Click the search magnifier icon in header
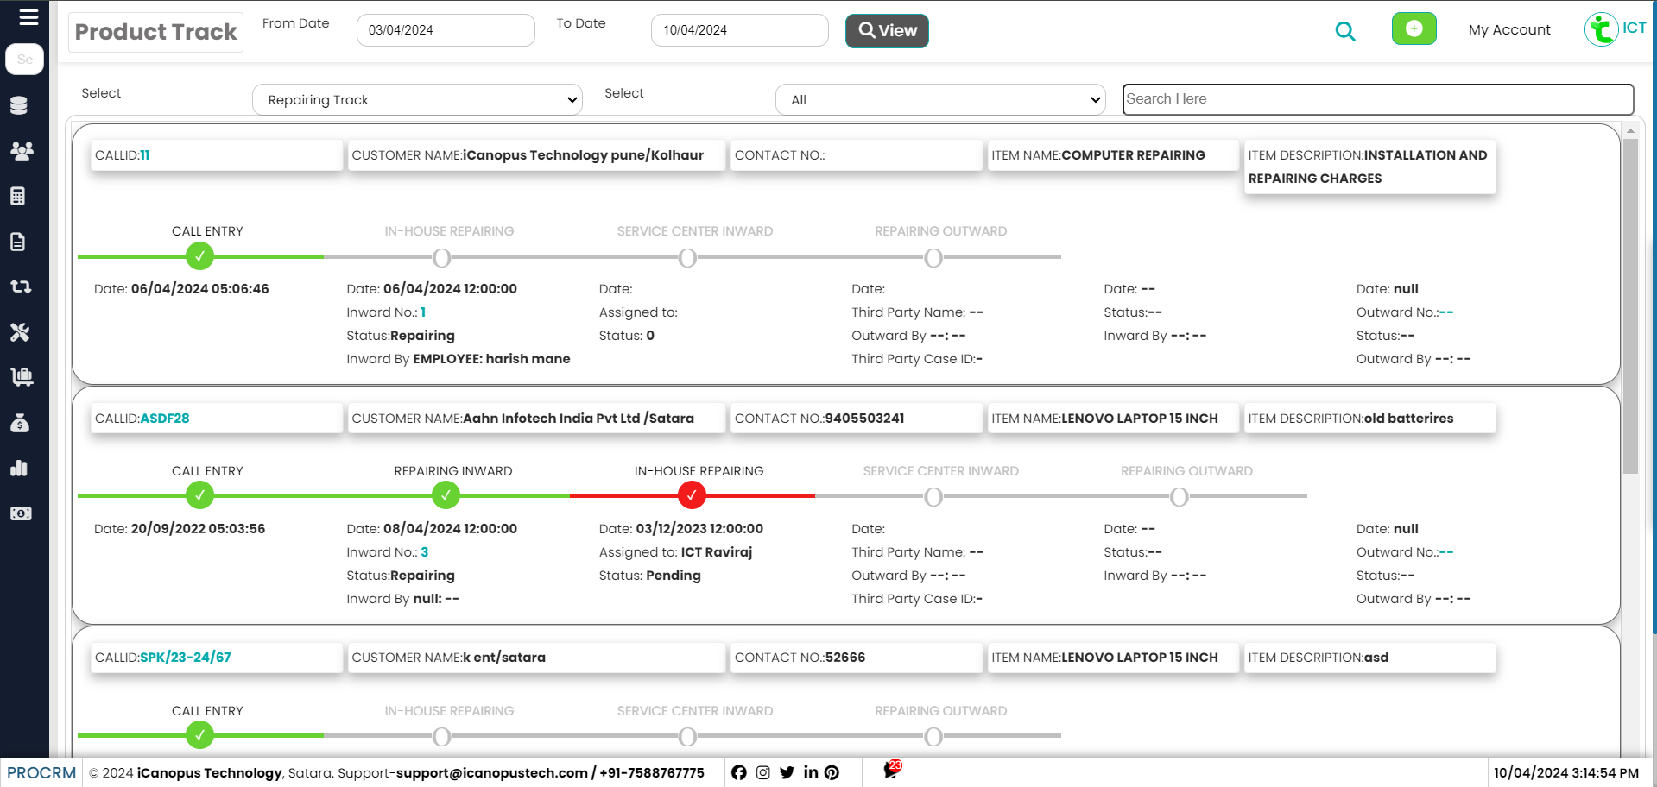 tap(1345, 30)
